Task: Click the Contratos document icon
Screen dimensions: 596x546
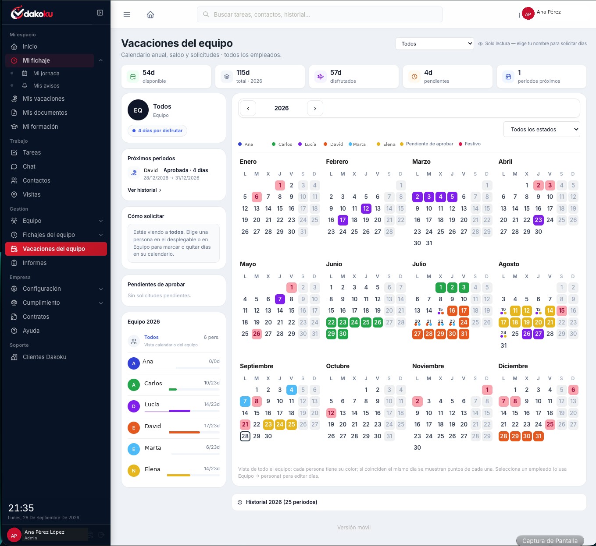Action: [14, 317]
